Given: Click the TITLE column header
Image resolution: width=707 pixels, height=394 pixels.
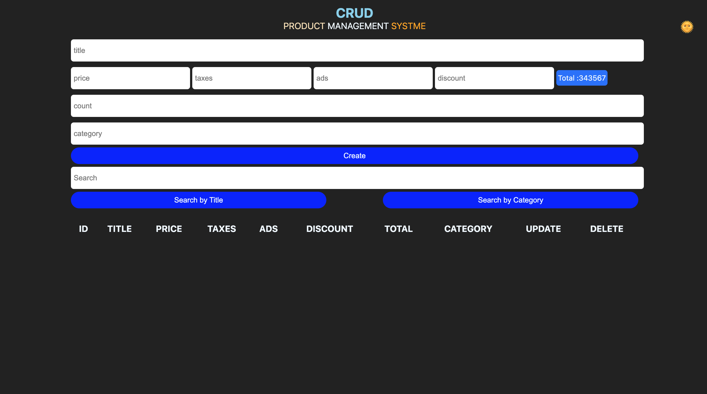Looking at the screenshot, I should [119, 229].
